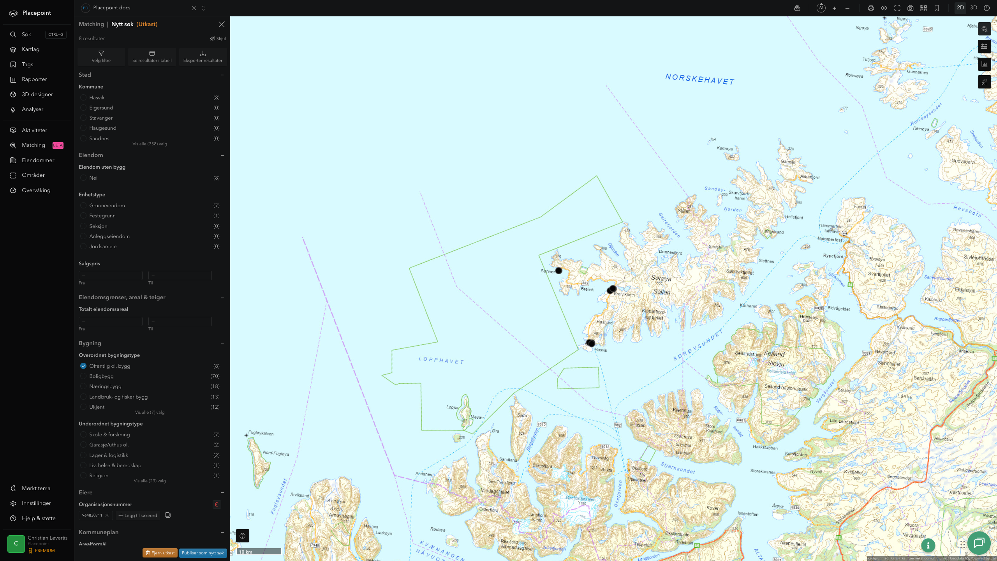Click the help question mark on the map
This screenshot has width=997, height=561.
[x=243, y=536]
